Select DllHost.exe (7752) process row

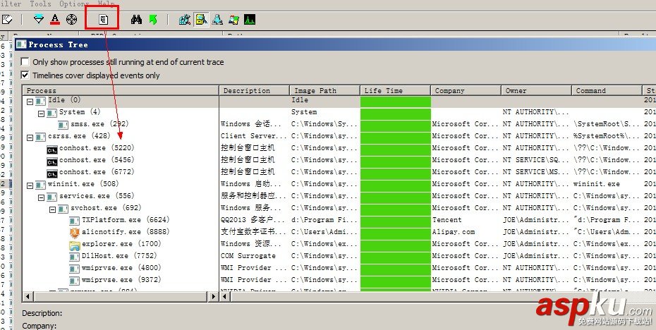pos(119,255)
